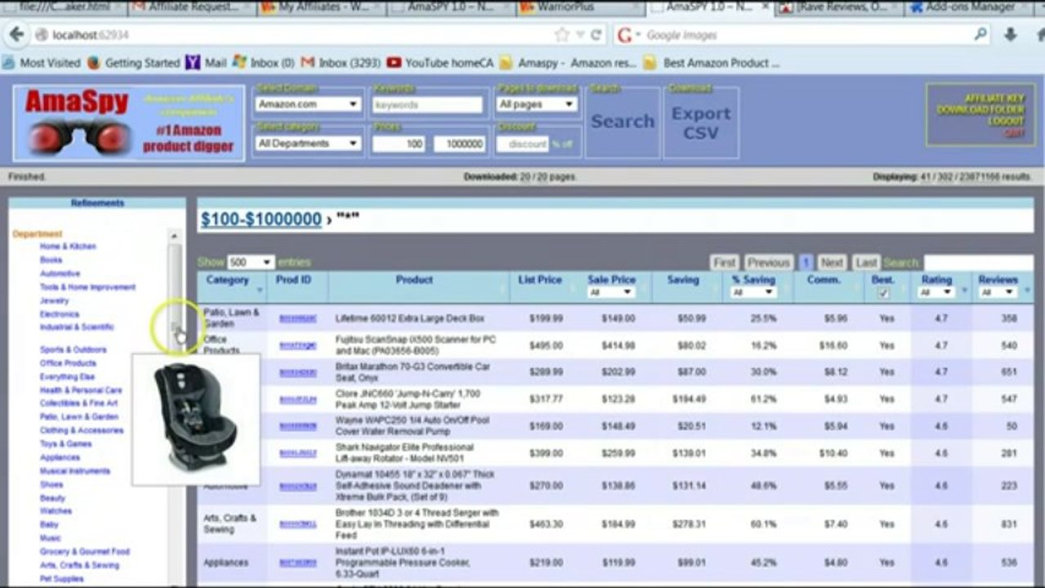Switch to the Add-ons Manager tab

click(x=968, y=7)
